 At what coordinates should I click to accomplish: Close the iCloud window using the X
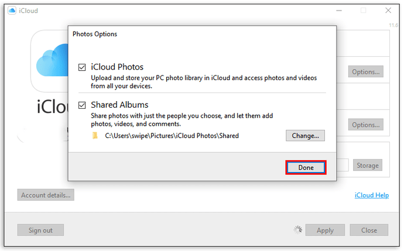click(388, 11)
